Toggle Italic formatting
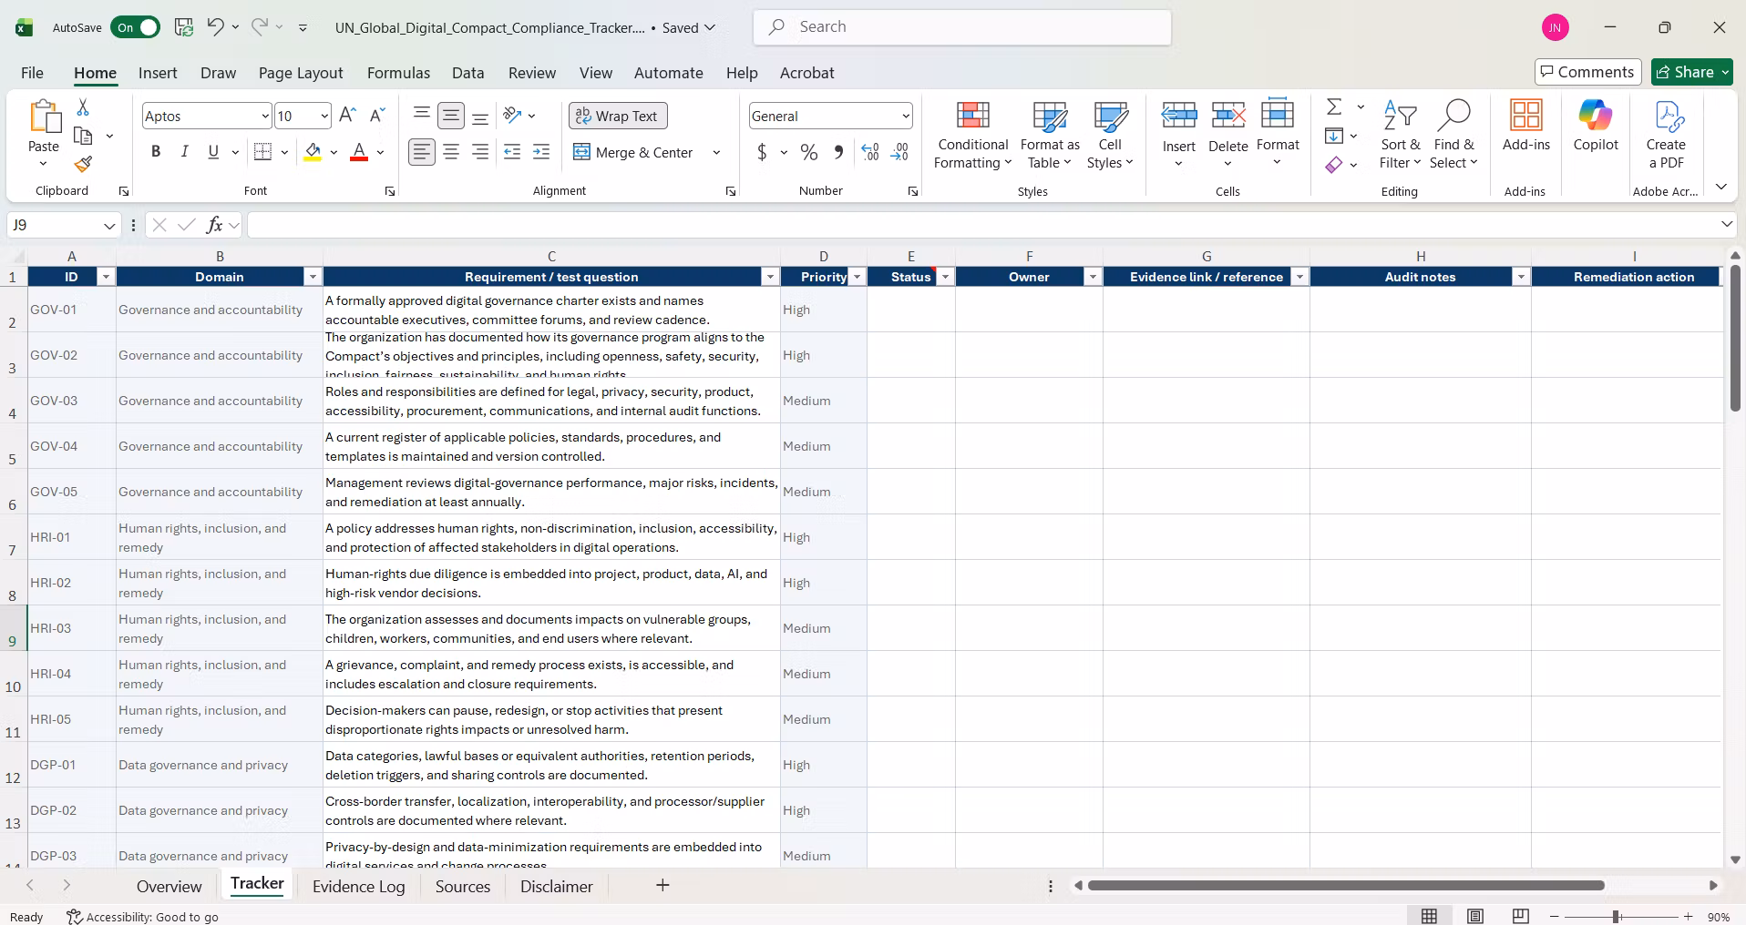This screenshot has height=925, width=1746. pos(185,152)
